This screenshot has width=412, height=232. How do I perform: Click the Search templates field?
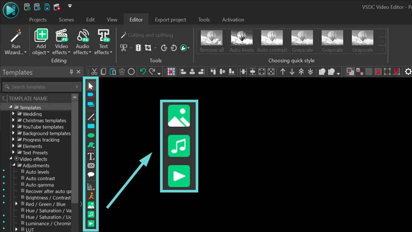point(42,87)
